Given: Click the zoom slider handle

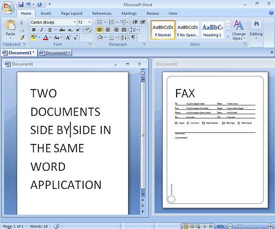Looking at the screenshot, I should tap(240, 226).
